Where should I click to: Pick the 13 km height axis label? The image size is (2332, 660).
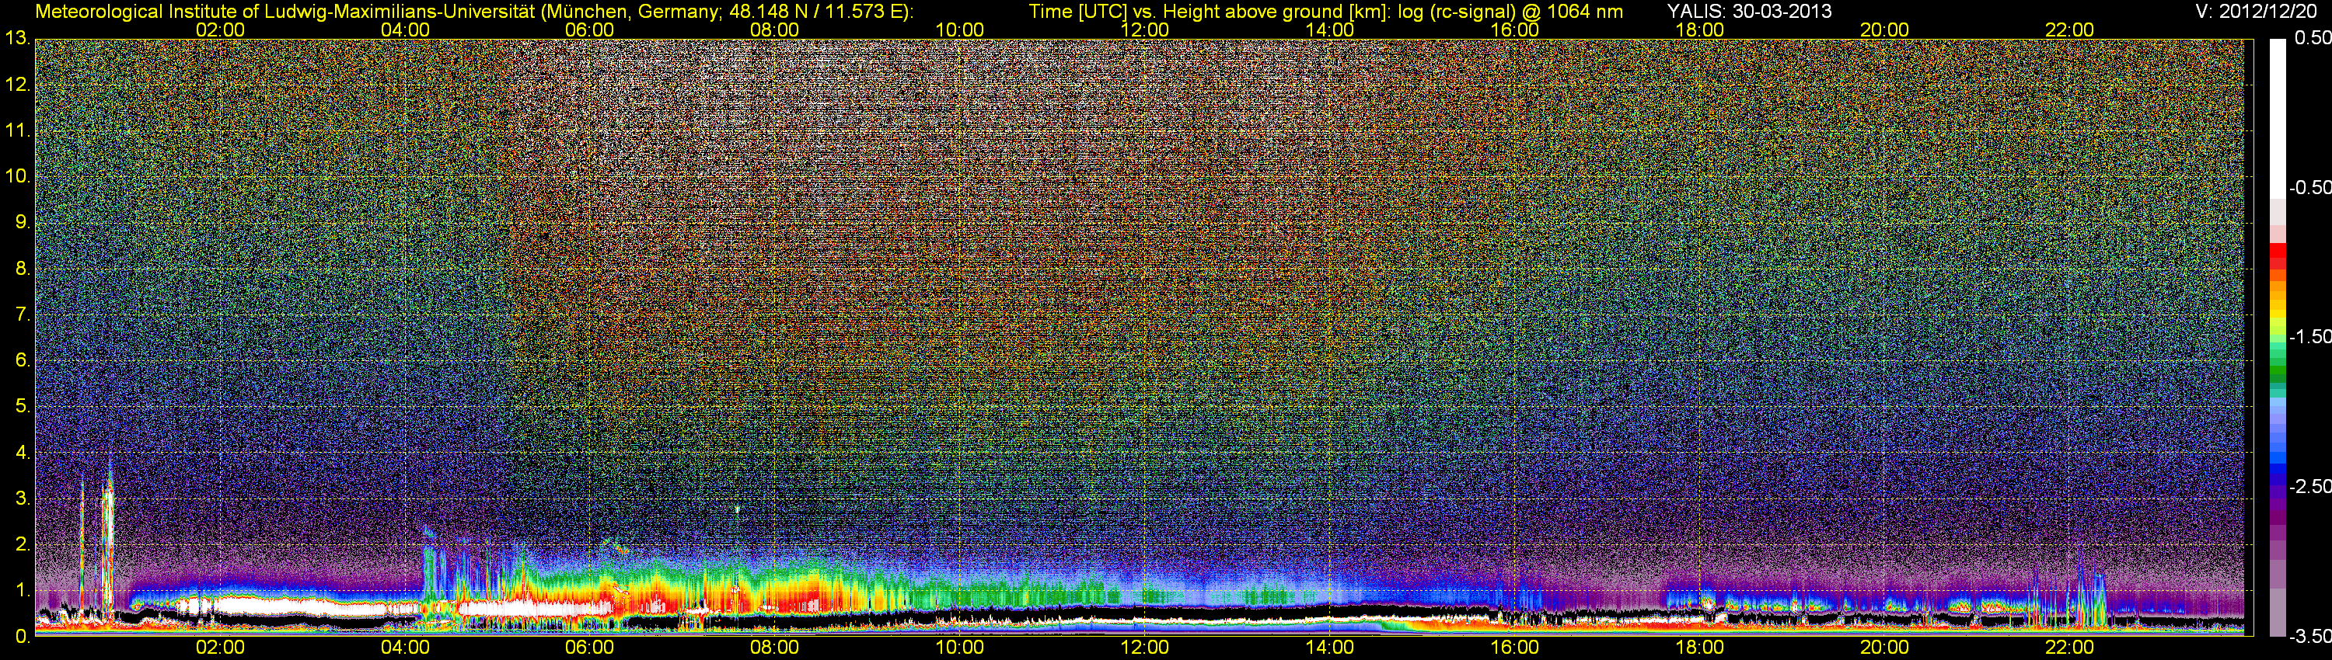coord(17,38)
